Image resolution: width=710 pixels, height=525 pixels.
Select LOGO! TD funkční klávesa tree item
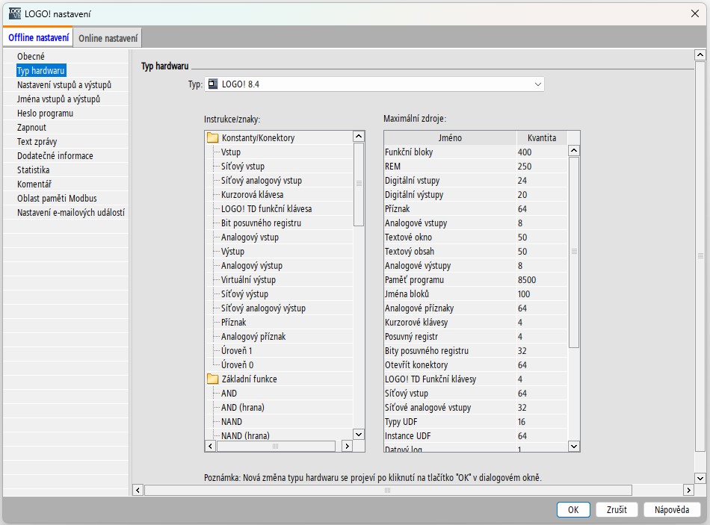266,208
